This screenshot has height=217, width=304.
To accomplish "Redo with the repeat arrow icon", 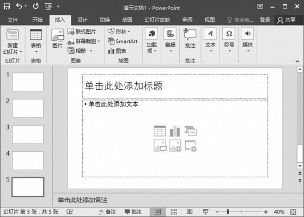I will [35, 7].
